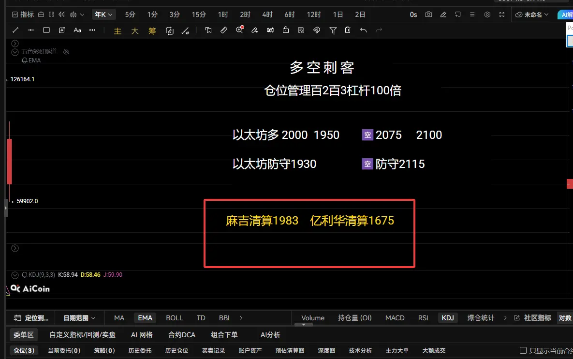This screenshot has height=359, width=573.
Task: Open more drawing tools (three dots)
Action: (x=92, y=30)
